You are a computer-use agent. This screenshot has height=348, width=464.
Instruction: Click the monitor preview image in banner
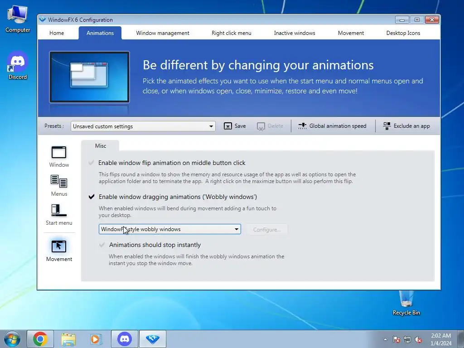(89, 77)
